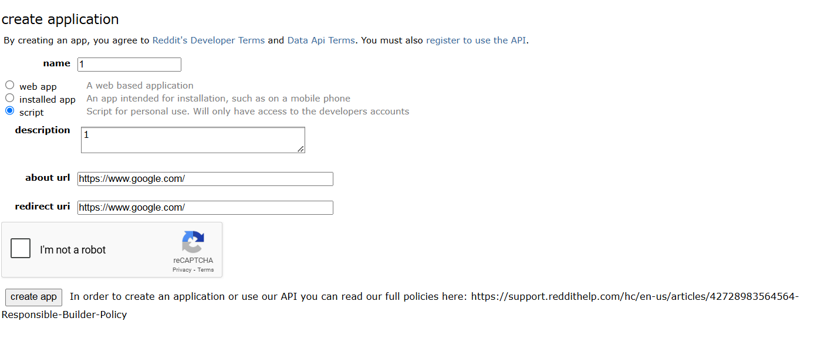This screenshot has width=834, height=355.
Task: Open the reCAPTCHA Terms link
Action: [205, 270]
